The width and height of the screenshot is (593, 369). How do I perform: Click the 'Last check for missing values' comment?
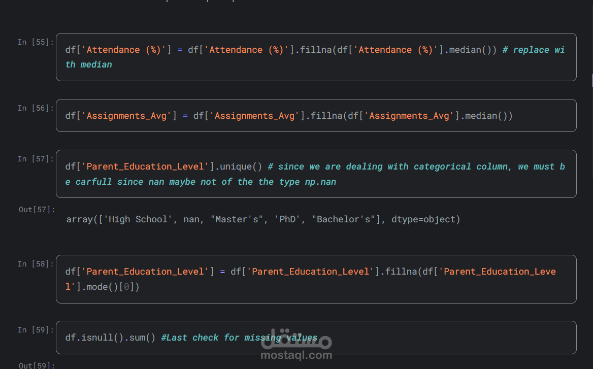pos(239,338)
